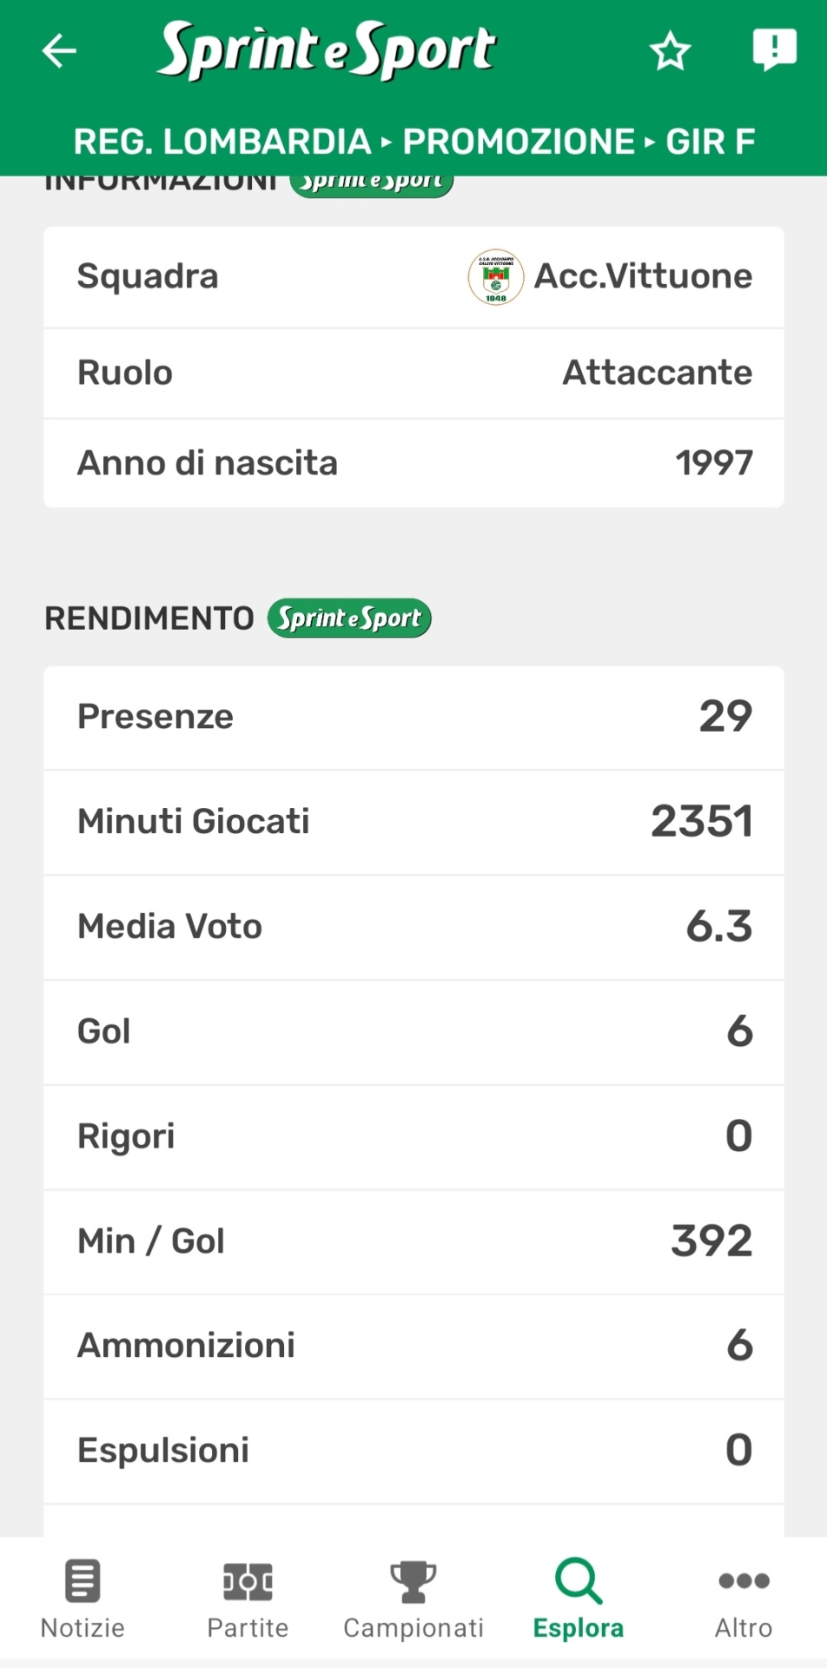Screen dimensions: 827x1668
Task: Tap the Media Voto row
Action: 413,927
